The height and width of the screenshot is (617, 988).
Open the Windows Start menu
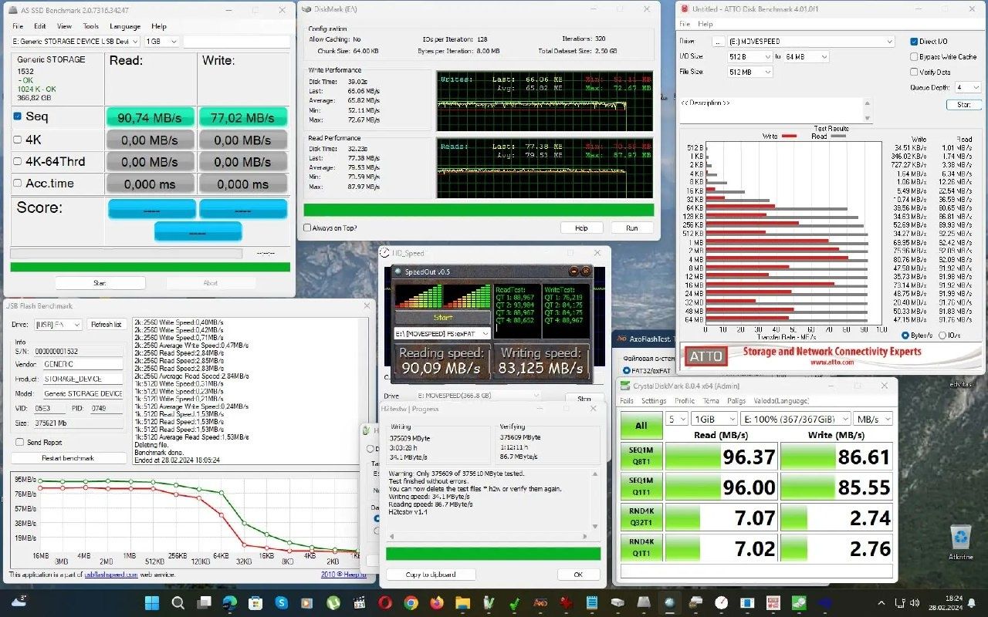[152, 602]
